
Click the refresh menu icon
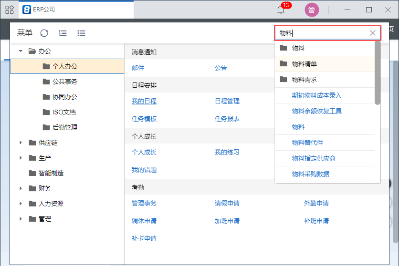click(x=44, y=33)
